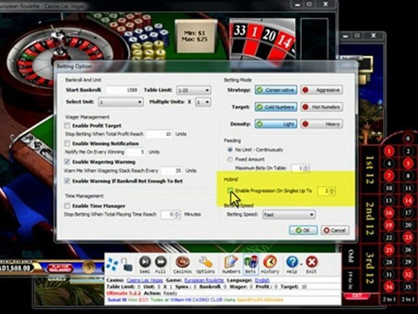This screenshot has height=314, width=418.
Task: Choose the Hot Numbers target toggle
Action: [x=322, y=107]
